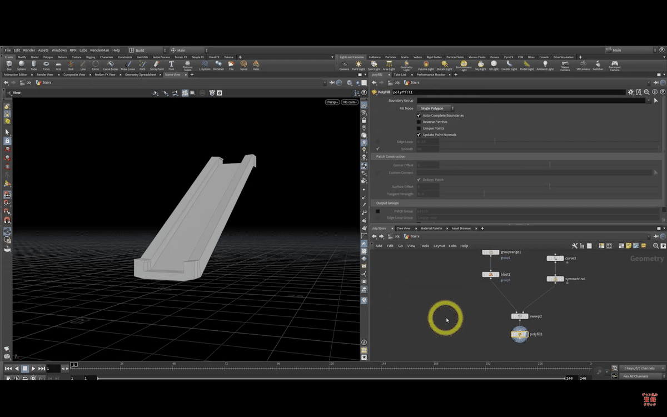
Task: Open the Boundary Group selector arrow
Action: pyautogui.click(x=656, y=101)
